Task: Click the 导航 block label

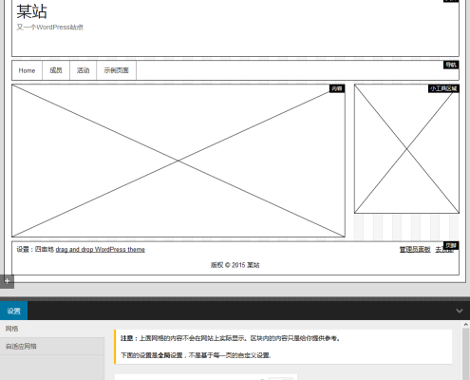Action: tap(451, 65)
